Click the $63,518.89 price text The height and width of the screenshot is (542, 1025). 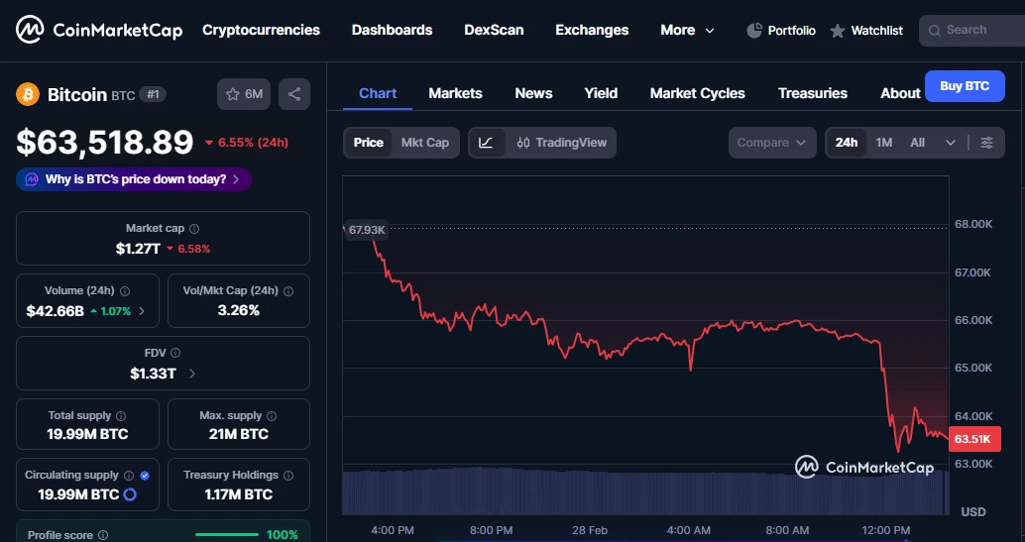click(105, 143)
